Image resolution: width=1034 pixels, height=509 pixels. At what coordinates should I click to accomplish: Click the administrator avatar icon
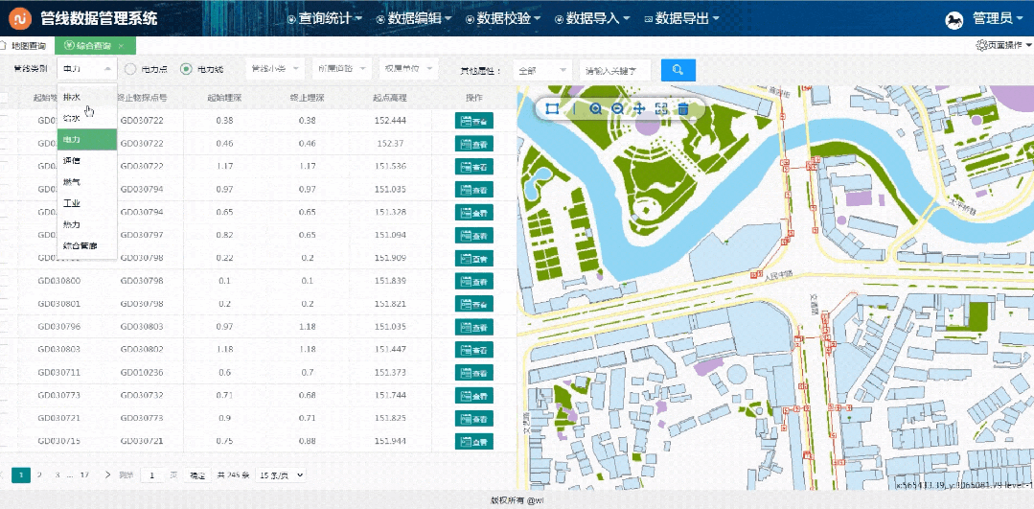954,18
